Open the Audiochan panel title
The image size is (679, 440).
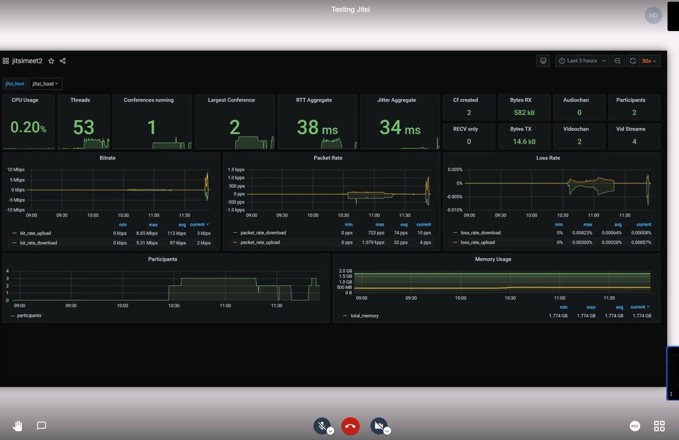click(x=576, y=100)
